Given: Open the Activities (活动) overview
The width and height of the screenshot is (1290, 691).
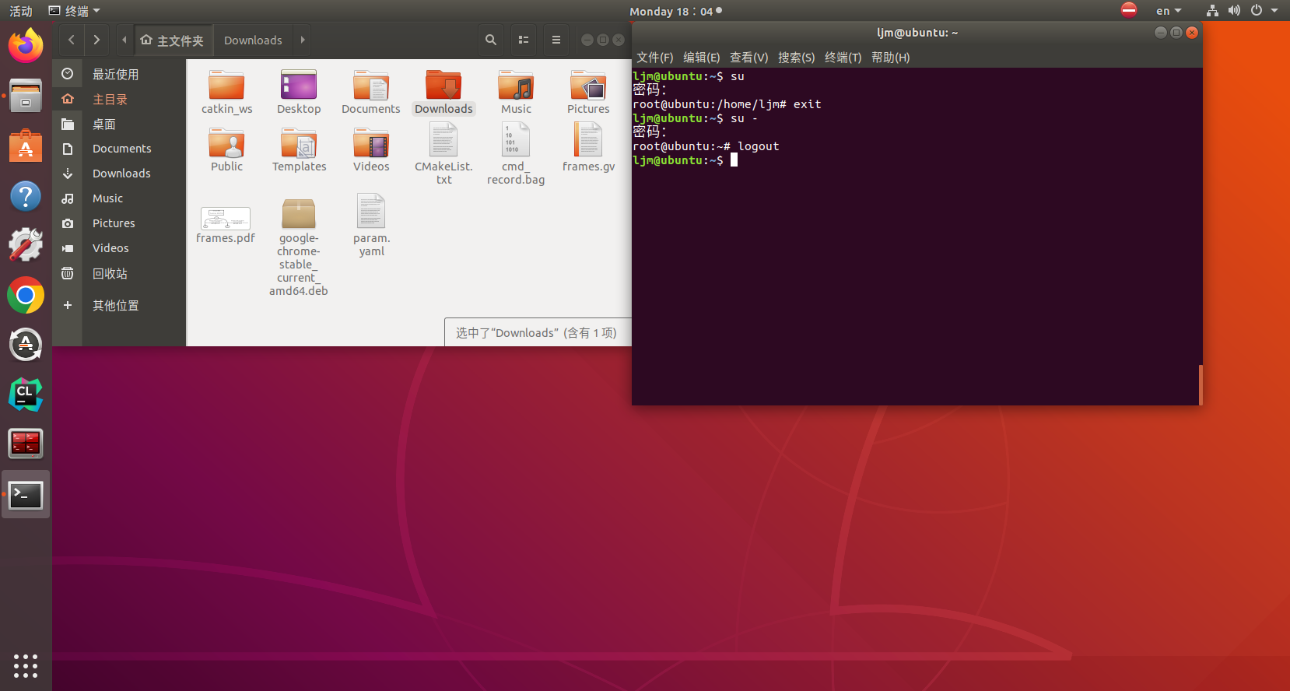Looking at the screenshot, I should click(x=21, y=11).
